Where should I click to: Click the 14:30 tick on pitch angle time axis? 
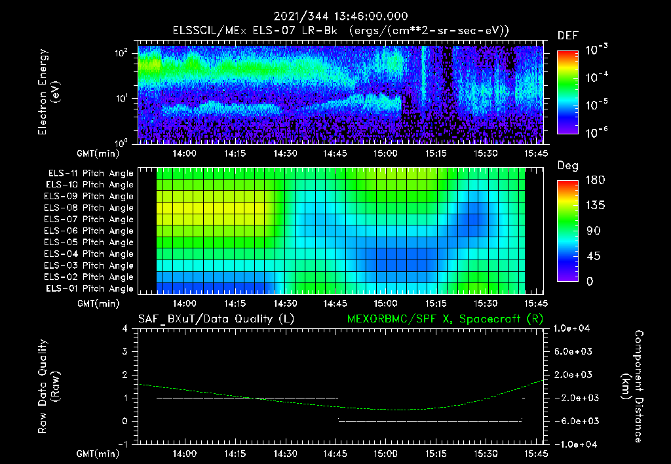285,304
